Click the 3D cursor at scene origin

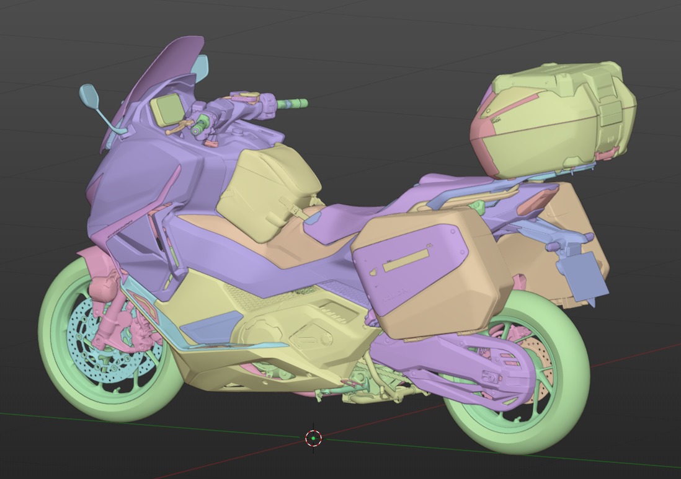pyautogui.click(x=313, y=438)
